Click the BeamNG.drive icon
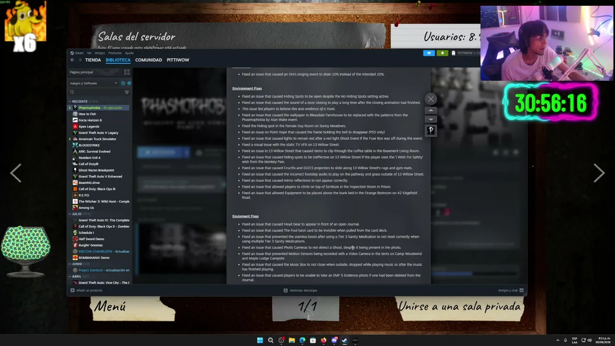This screenshot has width=615, height=346. [75, 183]
